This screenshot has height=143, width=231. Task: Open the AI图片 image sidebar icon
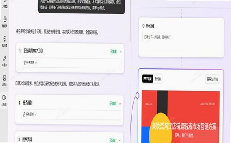(x=4, y=78)
